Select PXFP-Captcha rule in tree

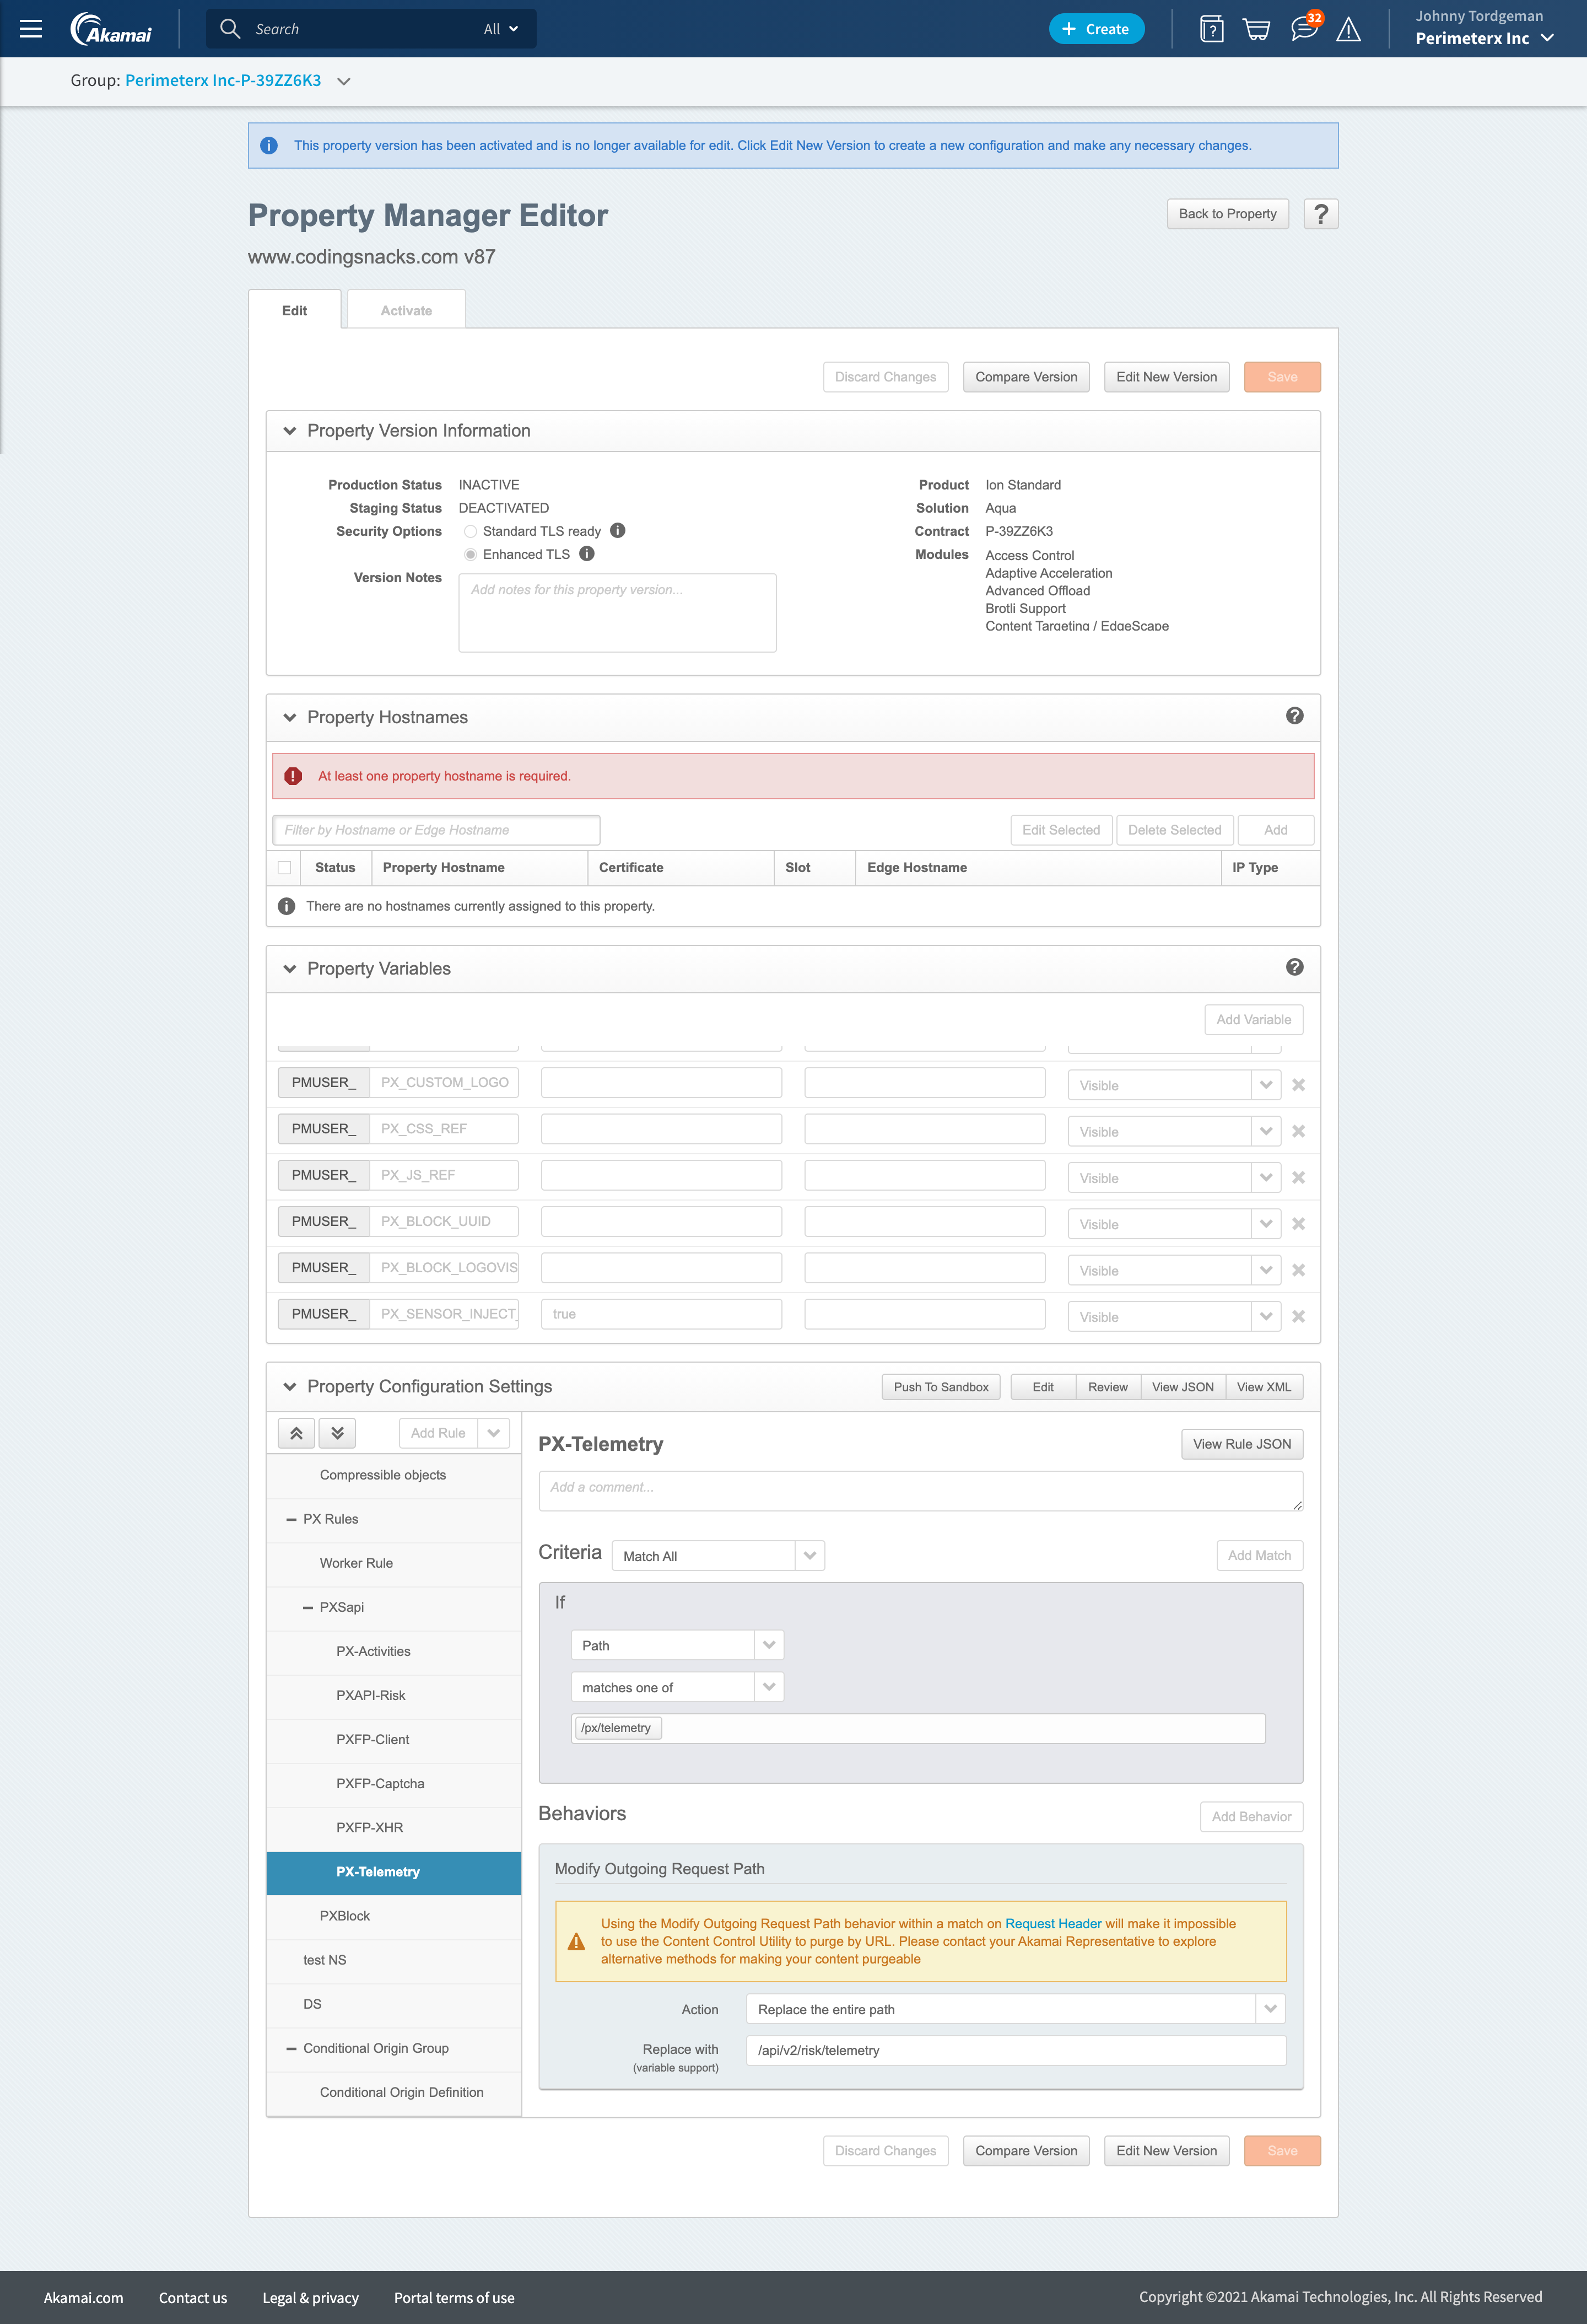[x=380, y=1783]
